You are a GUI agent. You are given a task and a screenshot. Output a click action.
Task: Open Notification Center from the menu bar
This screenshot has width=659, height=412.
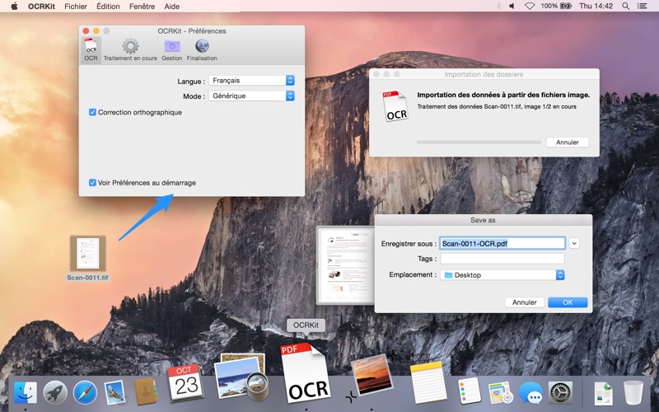point(642,6)
